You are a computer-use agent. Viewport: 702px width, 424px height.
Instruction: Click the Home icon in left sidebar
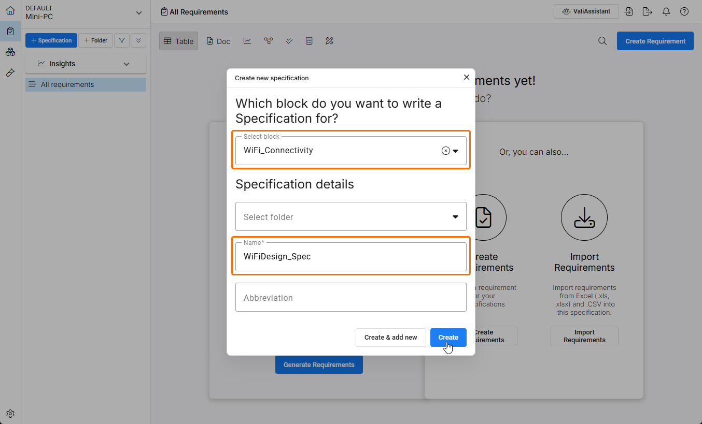pyautogui.click(x=10, y=10)
